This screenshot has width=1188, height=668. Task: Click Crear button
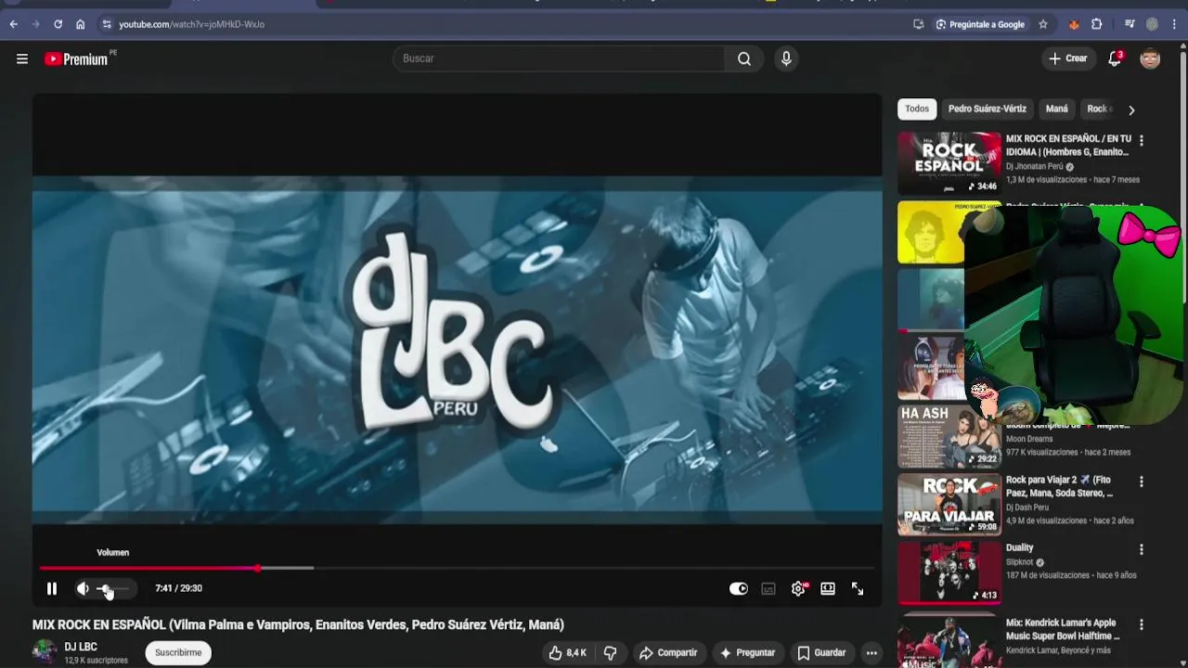tap(1067, 58)
